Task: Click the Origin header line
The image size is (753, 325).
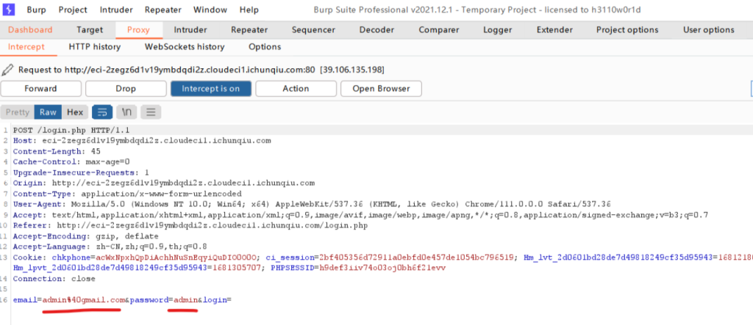Action: [164, 183]
